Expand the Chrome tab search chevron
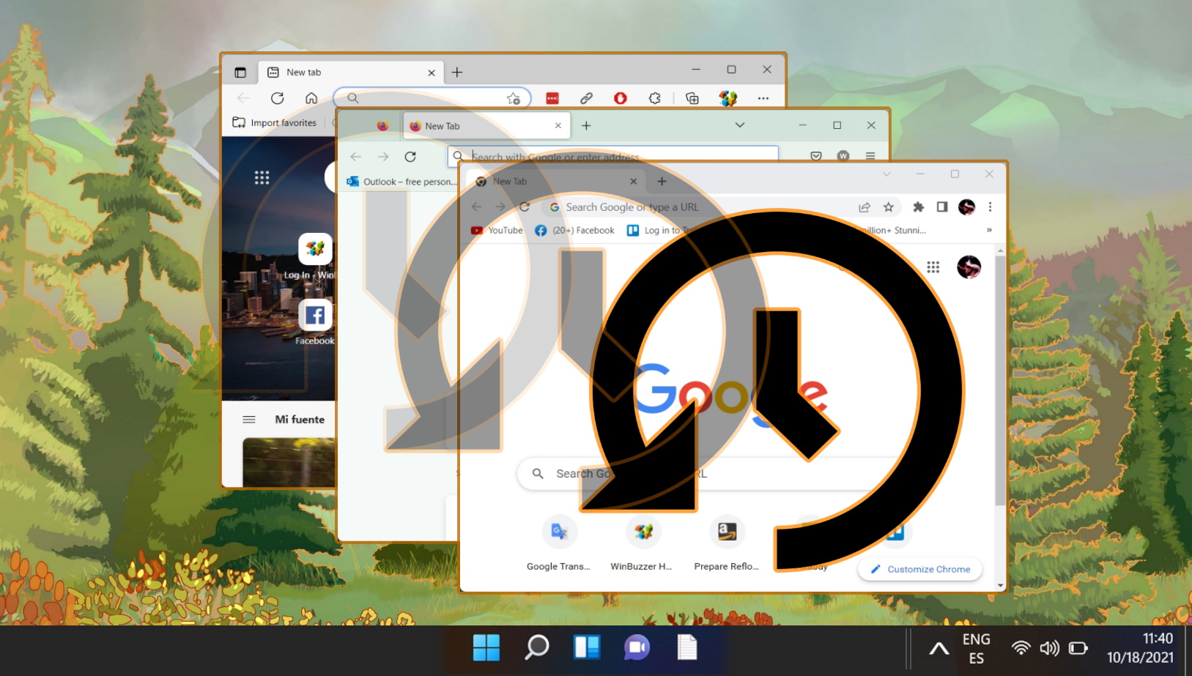The height and width of the screenshot is (676, 1192). [886, 174]
